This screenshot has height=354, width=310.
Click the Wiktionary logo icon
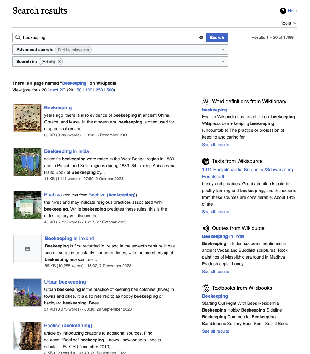(x=205, y=101)
